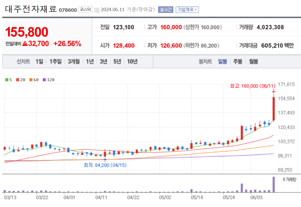
Task: Click the low price 126,600
Action: [171, 46]
